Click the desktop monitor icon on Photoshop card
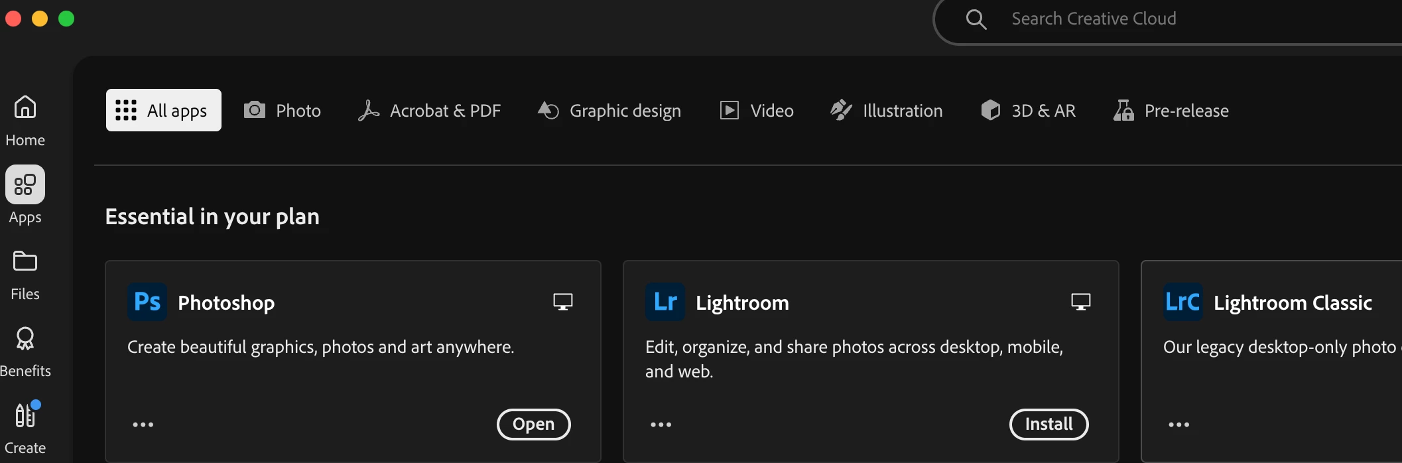Screen dimensions: 1402x463 (563, 302)
